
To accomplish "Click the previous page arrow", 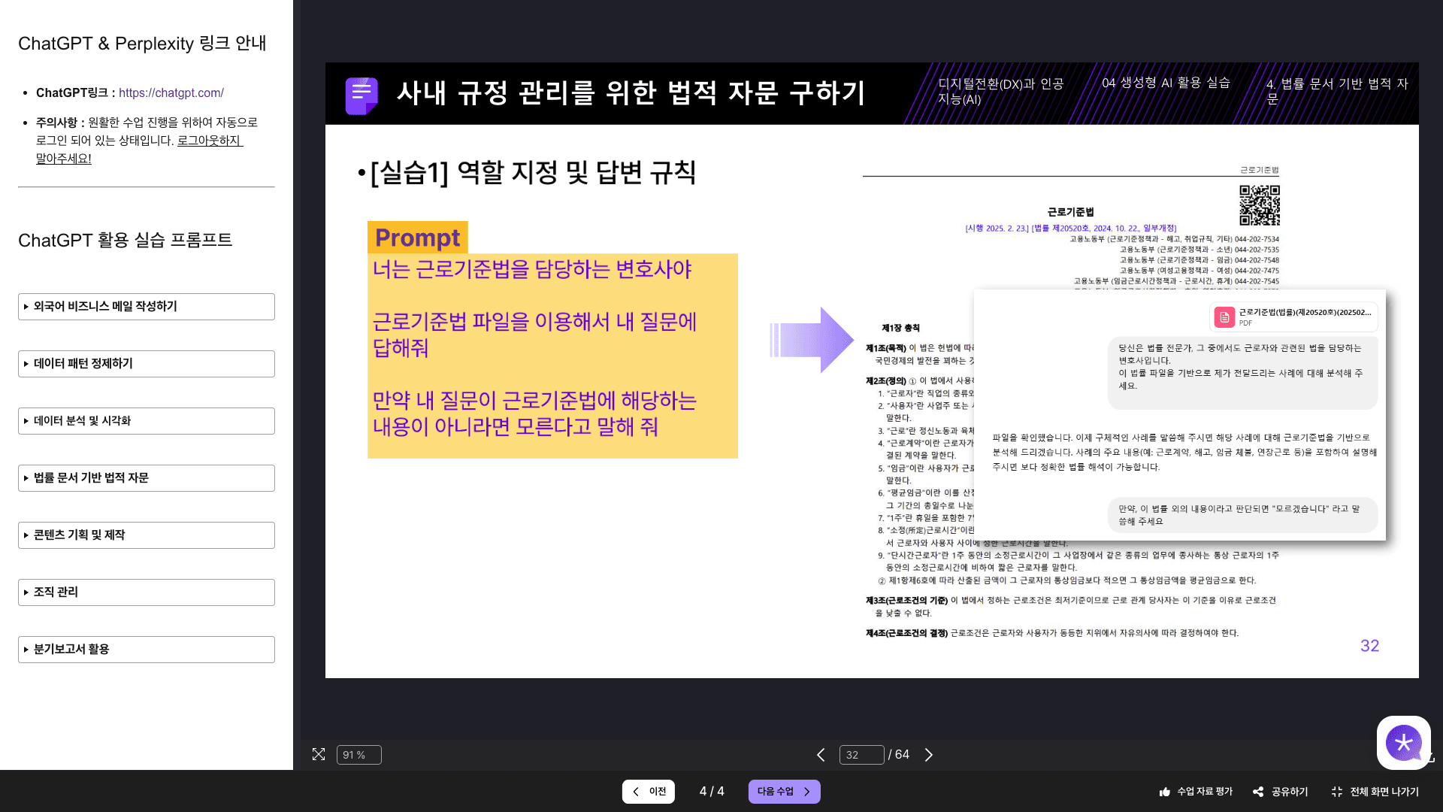I will (820, 754).
